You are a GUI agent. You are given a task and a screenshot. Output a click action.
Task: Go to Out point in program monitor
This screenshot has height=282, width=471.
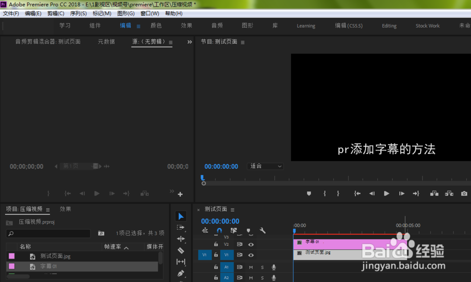[416, 194]
